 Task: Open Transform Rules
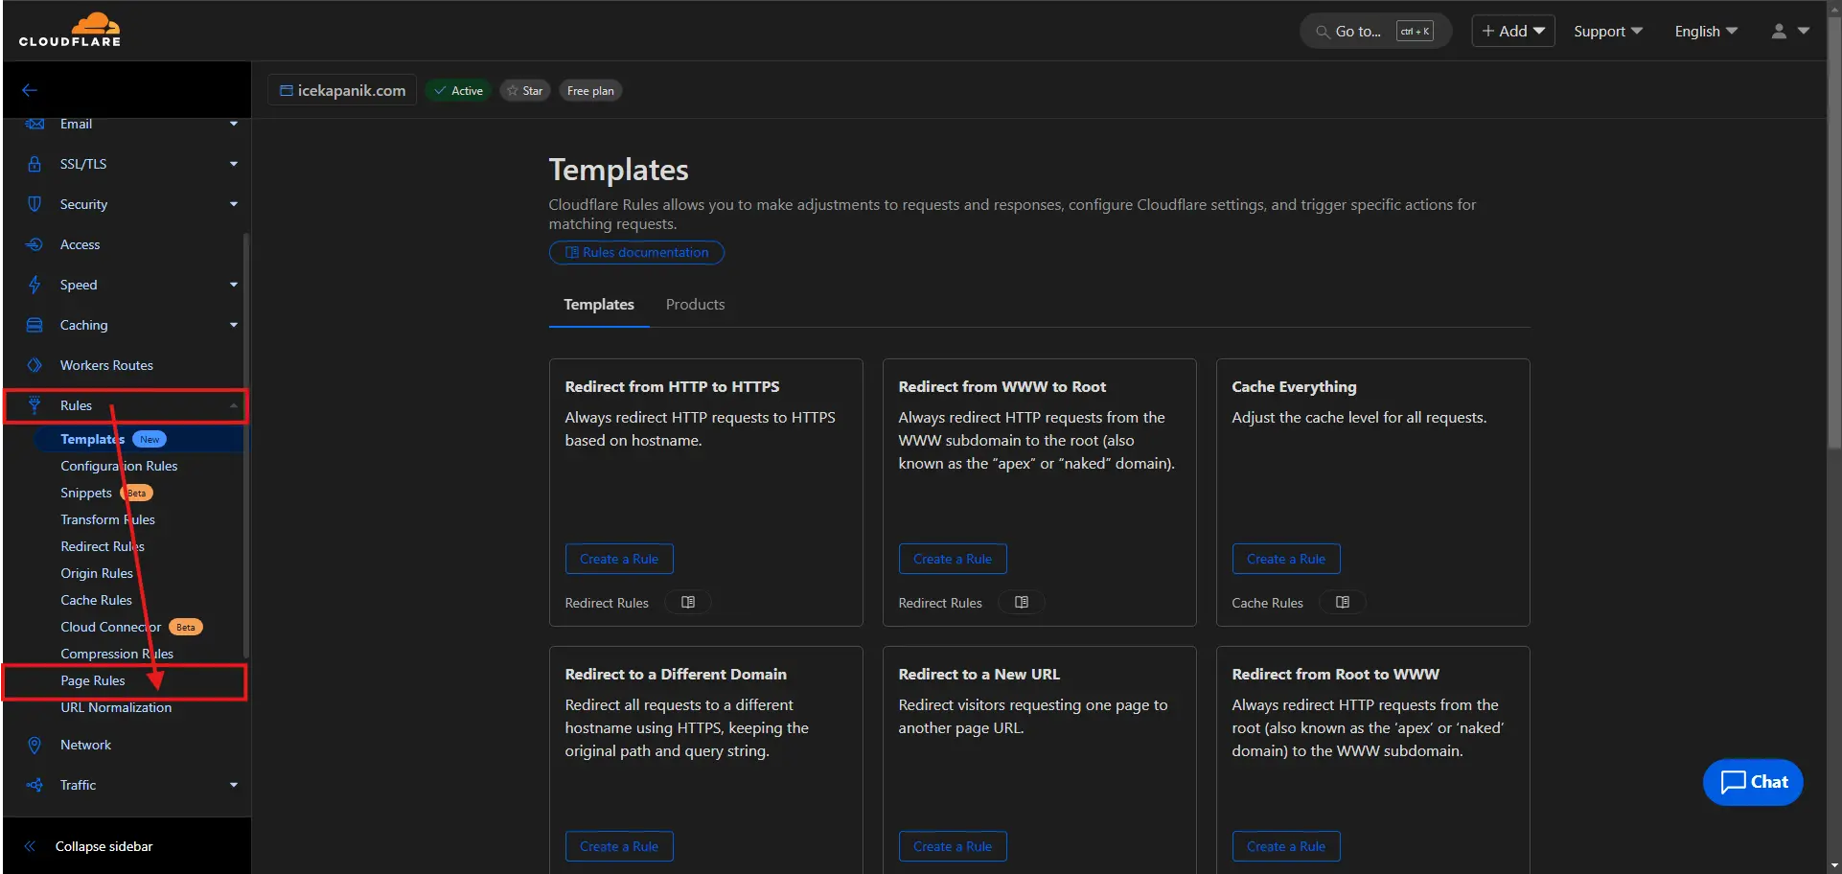107,519
